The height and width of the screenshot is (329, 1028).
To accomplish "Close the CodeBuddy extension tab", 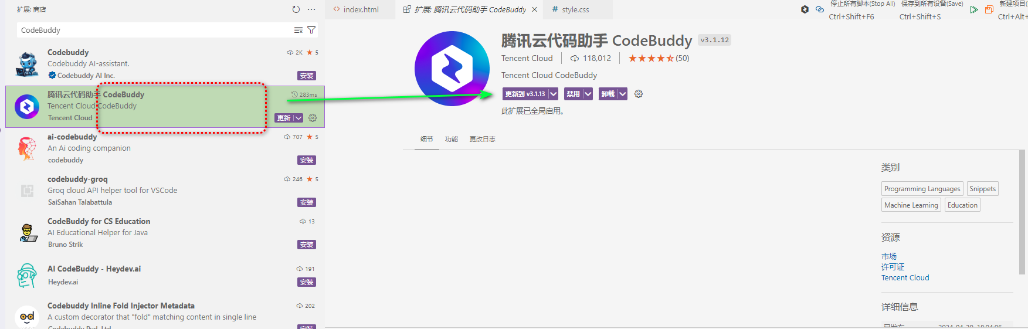I will [x=534, y=9].
